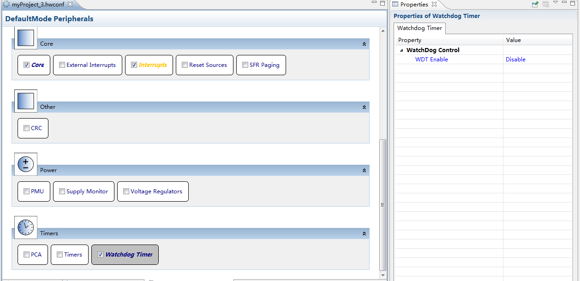The width and height of the screenshot is (580, 281).
Task: Select the PCA peripheral label
Action: (x=36, y=255)
